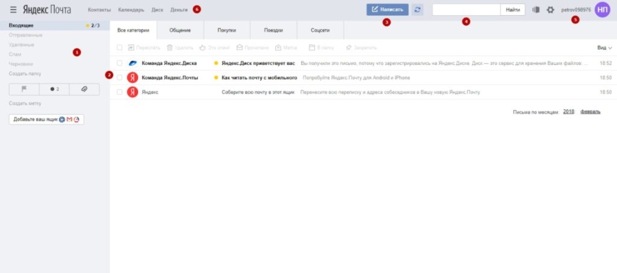The width and height of the screenshot is (617, 273).
Task: Open the hamburger menu beside Яндекс Почта
Action: click(13, 10)
